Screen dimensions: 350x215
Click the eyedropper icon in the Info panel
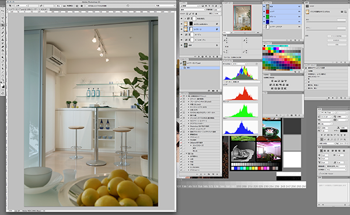point(225,40)
